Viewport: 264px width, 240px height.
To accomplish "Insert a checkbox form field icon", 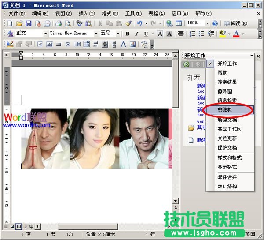I will (x=40, y=44).
